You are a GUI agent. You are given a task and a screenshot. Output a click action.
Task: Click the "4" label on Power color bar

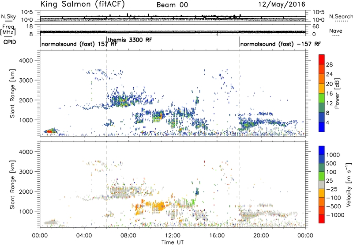point(327,123)
